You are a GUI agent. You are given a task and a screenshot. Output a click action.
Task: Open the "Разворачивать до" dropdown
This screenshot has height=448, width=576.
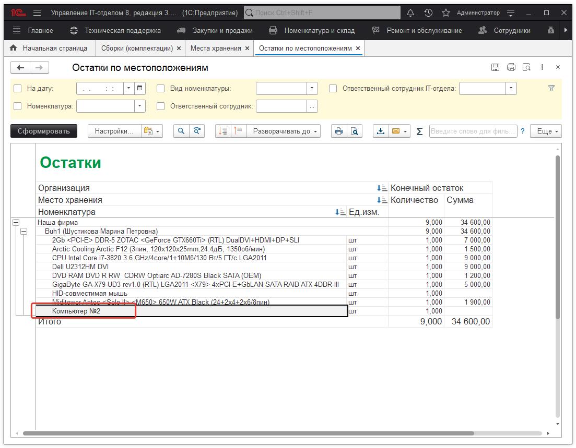click(x=285, y=131)
